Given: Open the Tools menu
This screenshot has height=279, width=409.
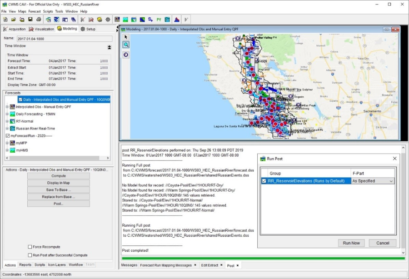Looking at the screenshot, I should pos(59,11).
